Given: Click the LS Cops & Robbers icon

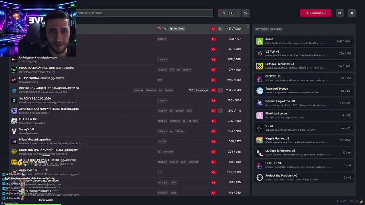Looking at the screenshot, I should [x=259, y=152].
